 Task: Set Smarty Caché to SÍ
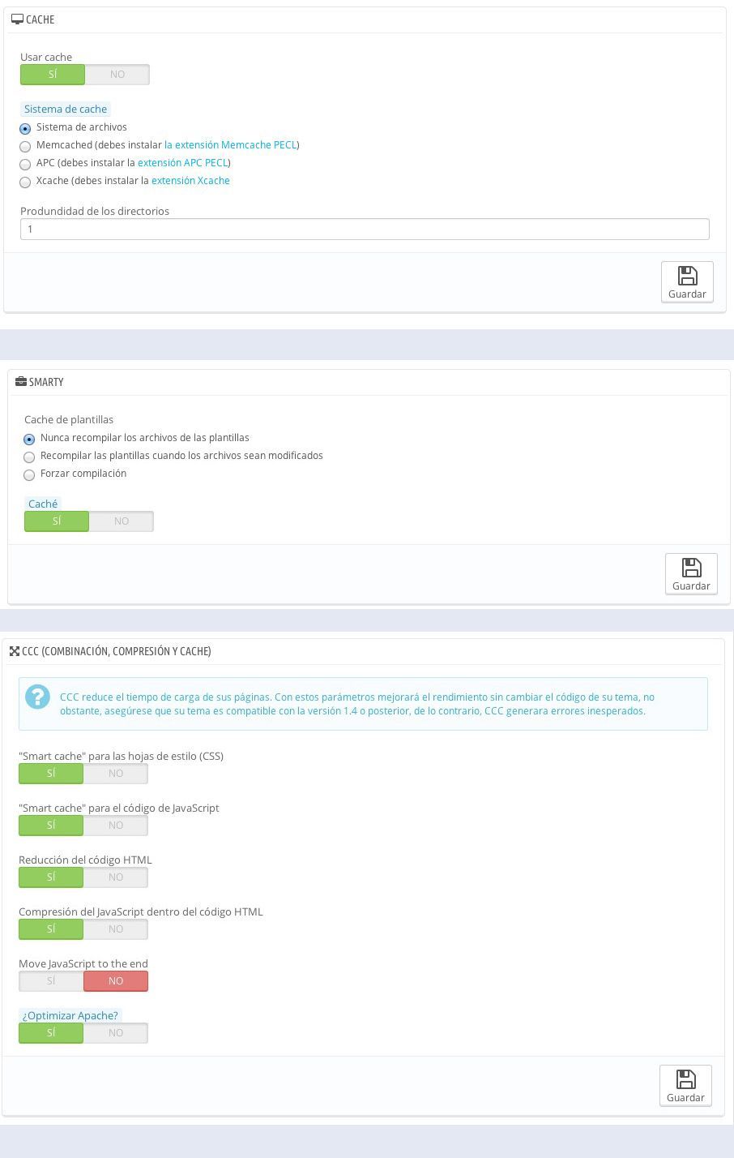(57, 521)
